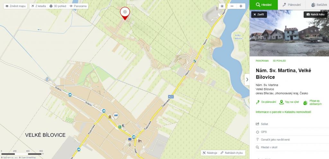The width and height of the screenshot is (329, 159).
Task: Open the Katastru nemovitostí parcel info link
Action: point(283,112)
